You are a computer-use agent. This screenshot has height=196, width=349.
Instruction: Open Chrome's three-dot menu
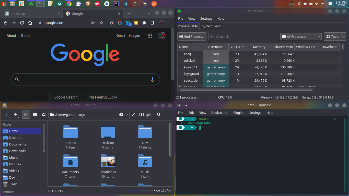[x=169, y=23]
